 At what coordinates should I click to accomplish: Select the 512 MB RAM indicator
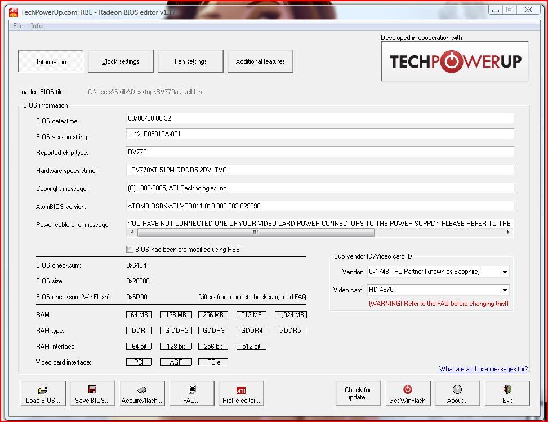tap(251, 314)
